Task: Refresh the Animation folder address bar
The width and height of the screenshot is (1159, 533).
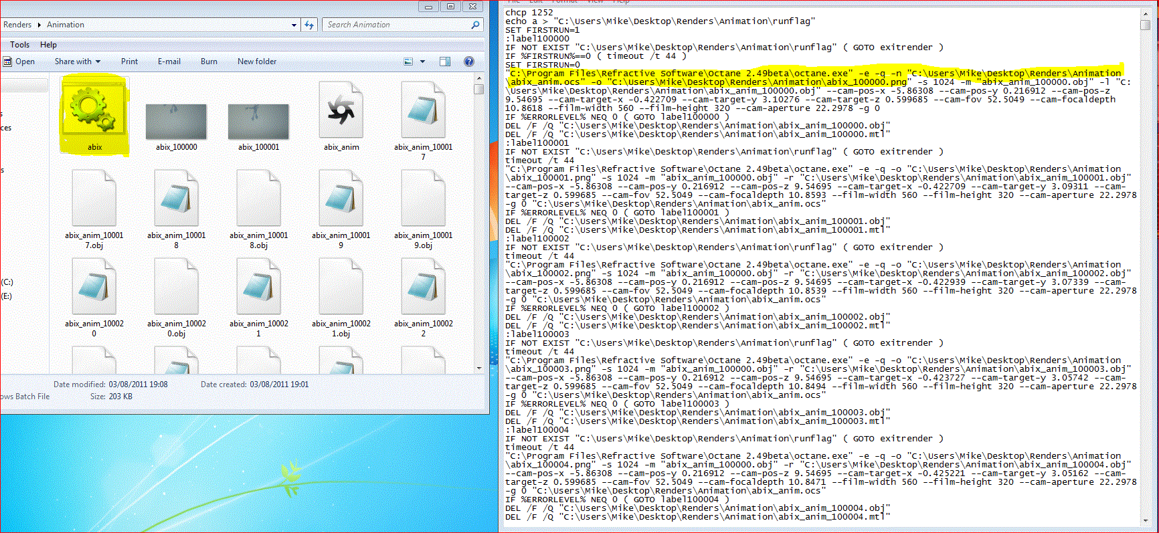Action: coord(309,25)
